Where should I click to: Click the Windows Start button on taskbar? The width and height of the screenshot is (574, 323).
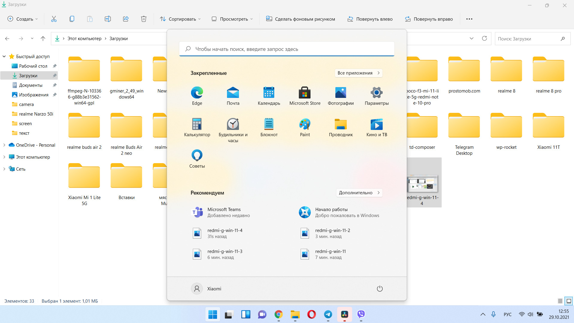tap(213, 314)
